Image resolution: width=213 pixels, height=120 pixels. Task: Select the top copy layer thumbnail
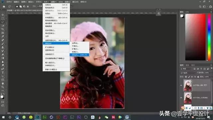(x=188, y=85)
